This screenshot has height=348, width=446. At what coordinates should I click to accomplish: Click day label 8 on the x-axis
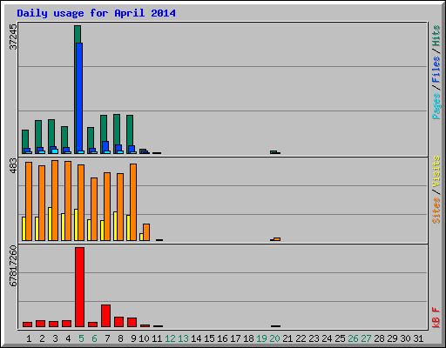pyautogui.click(x=120, y=338)
